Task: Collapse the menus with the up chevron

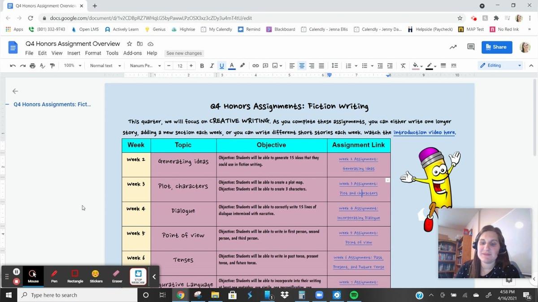Action: (531, 65)
